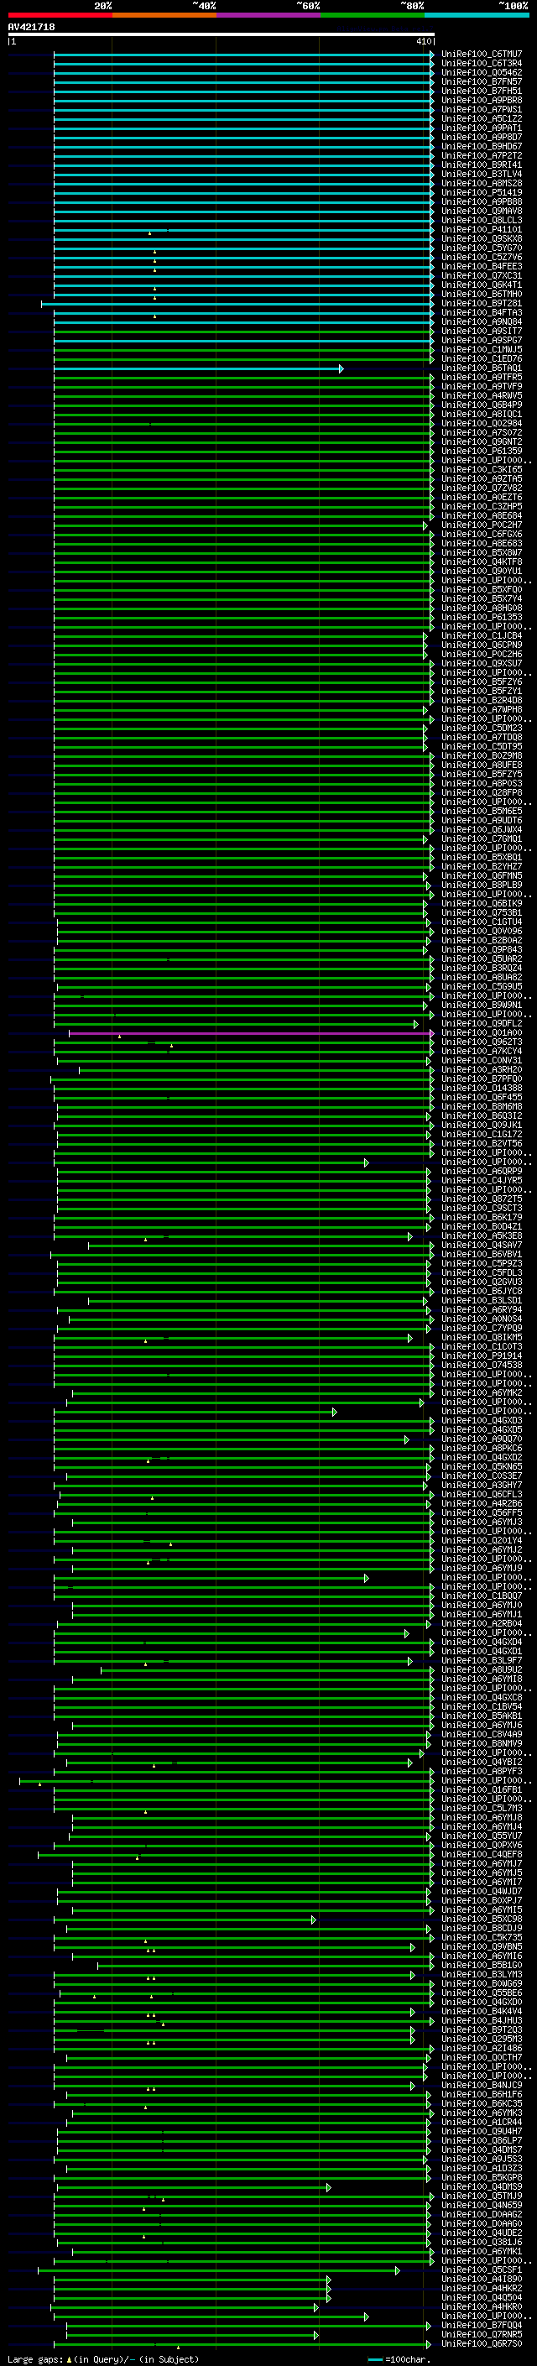Pick hit UniRef100_B3LSD1

point(482,1301)
